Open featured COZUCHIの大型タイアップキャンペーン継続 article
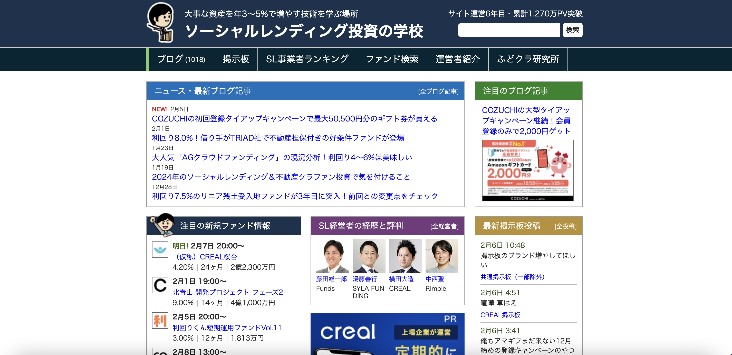732x355 pixels. pos(526,121)
